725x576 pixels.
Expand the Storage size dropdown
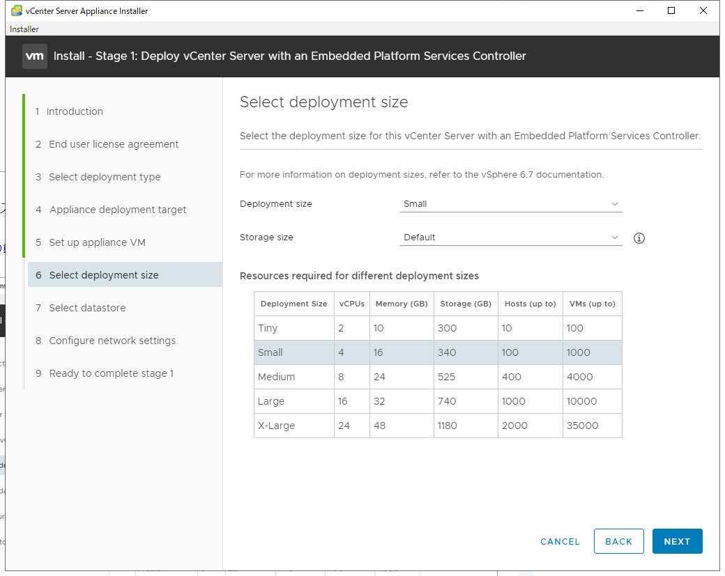(511, 238)
